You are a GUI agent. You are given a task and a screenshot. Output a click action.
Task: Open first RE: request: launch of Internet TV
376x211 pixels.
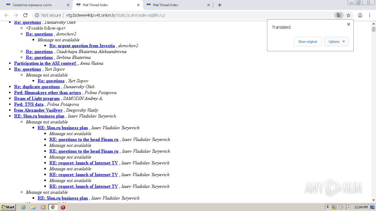[83, 163]
